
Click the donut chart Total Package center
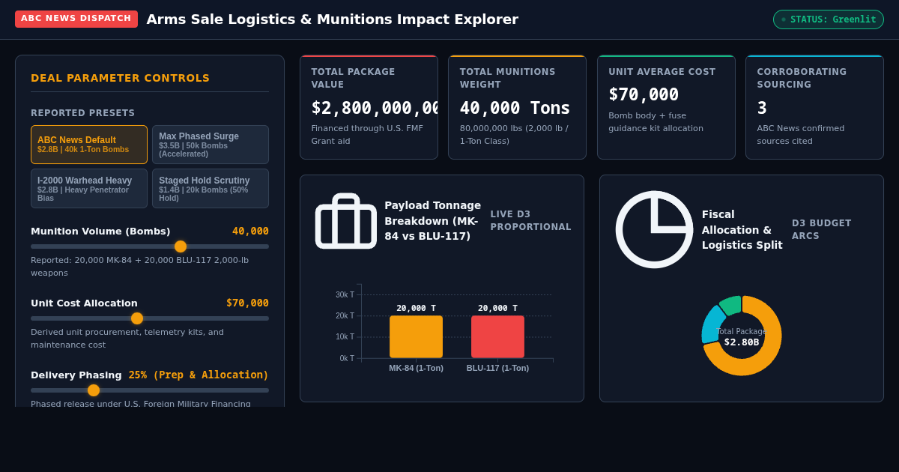[742, 336]
